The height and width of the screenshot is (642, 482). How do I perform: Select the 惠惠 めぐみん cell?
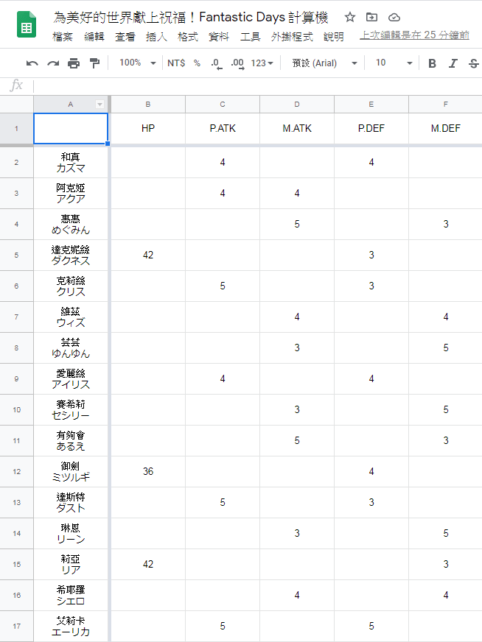[71, 225]
